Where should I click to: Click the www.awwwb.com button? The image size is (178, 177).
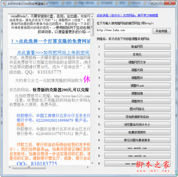point(137,148)
